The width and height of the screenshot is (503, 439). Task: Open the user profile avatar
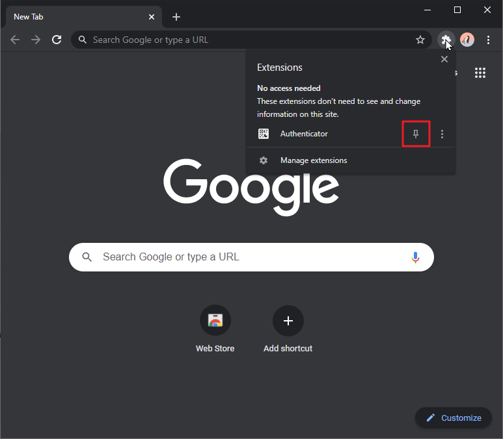pyautogui.click(x=467, y=40)
